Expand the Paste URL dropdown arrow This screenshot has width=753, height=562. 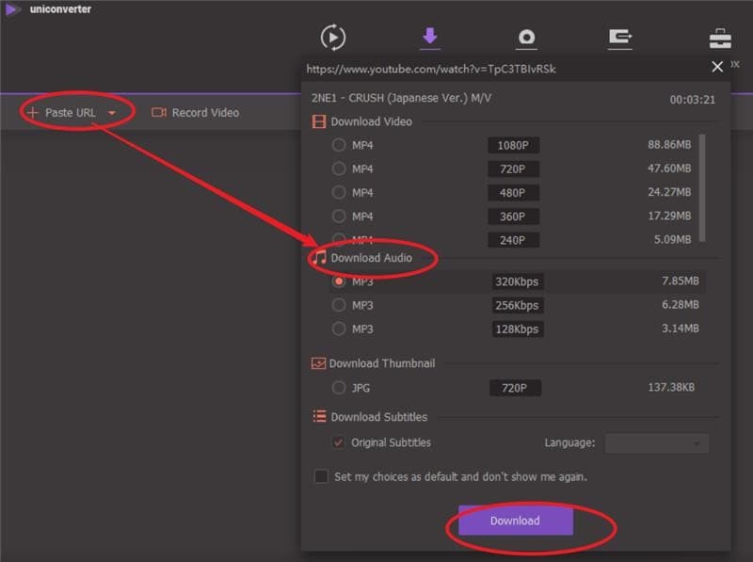(112, 113)
